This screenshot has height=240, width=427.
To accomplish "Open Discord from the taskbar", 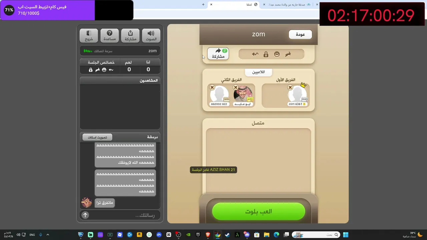I will tap(247, 235).
